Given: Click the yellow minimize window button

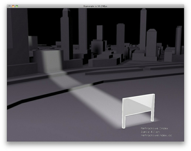Looking at the screenshot, I should (x=13, y=6).
